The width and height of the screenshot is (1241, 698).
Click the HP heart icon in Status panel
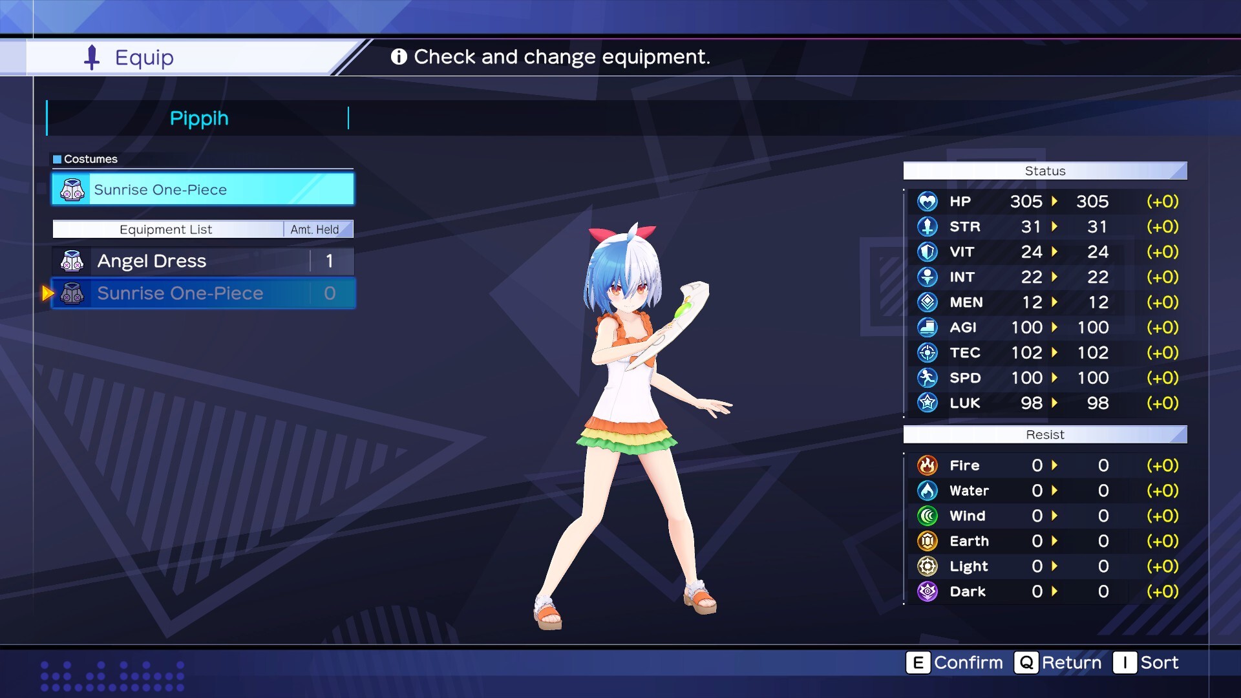click(927, 201)
